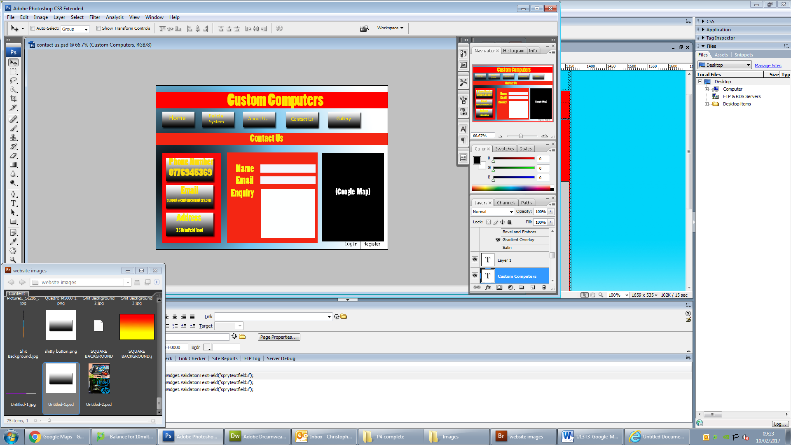791x445 pixels.
Task: Click the color spectrum ramp bar
Action: tap(511, 188)
